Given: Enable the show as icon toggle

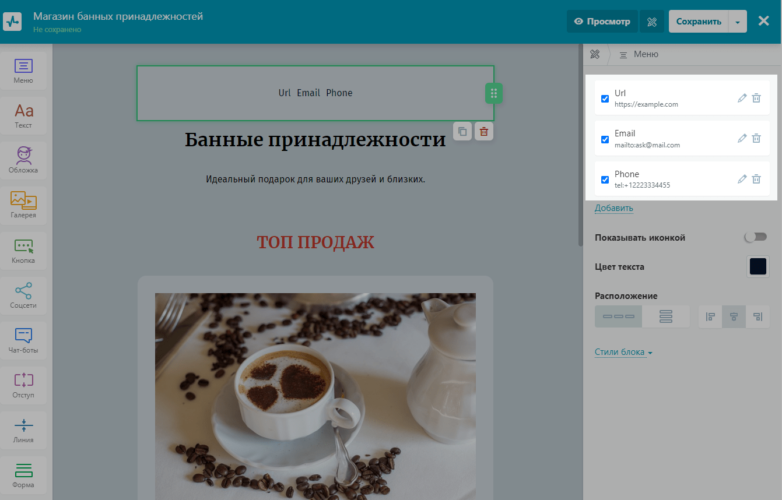Looking at the screenshot, I should [x=755, y=237].
